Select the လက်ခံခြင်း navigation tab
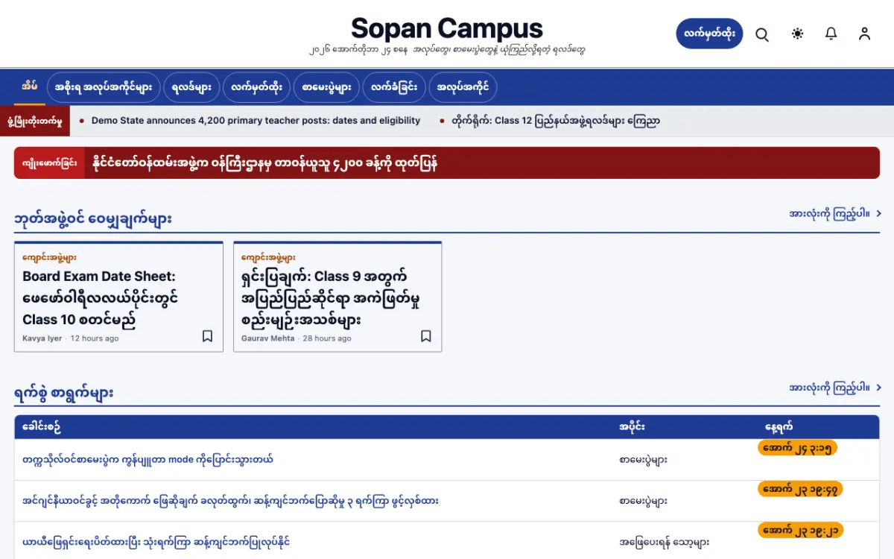 394,87
